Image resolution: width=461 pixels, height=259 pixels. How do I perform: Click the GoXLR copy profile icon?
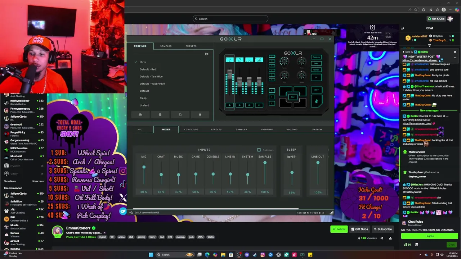click(180, 115)
